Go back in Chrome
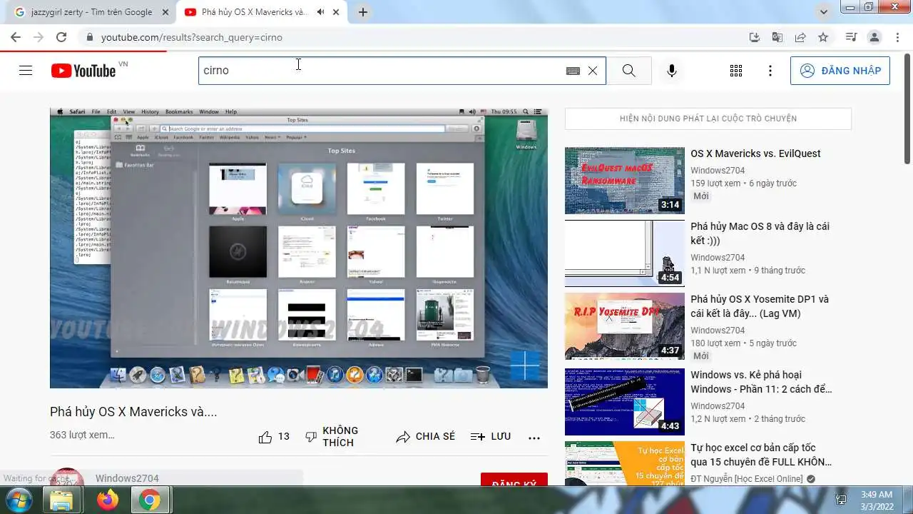This screenshot has width=913, height=514. (x=16, y=37)
